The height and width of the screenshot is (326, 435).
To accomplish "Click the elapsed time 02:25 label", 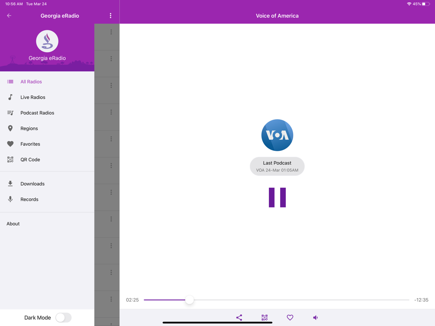I will coord(132,300).
